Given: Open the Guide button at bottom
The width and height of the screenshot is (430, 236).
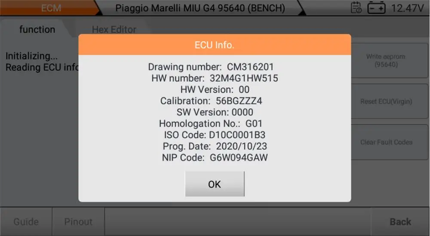Looking at the screenshot, I should pyautogui.click(x=26, y=222).
